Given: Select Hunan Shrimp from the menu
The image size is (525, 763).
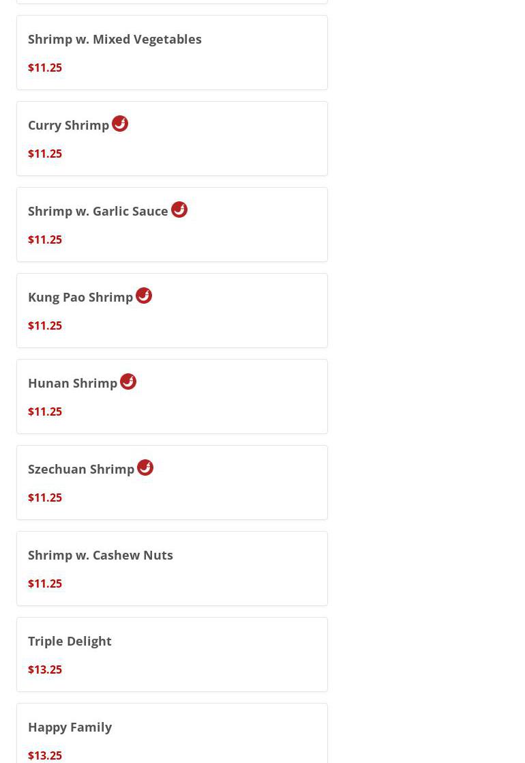Looking at the screenshot, I should [72, 384].
